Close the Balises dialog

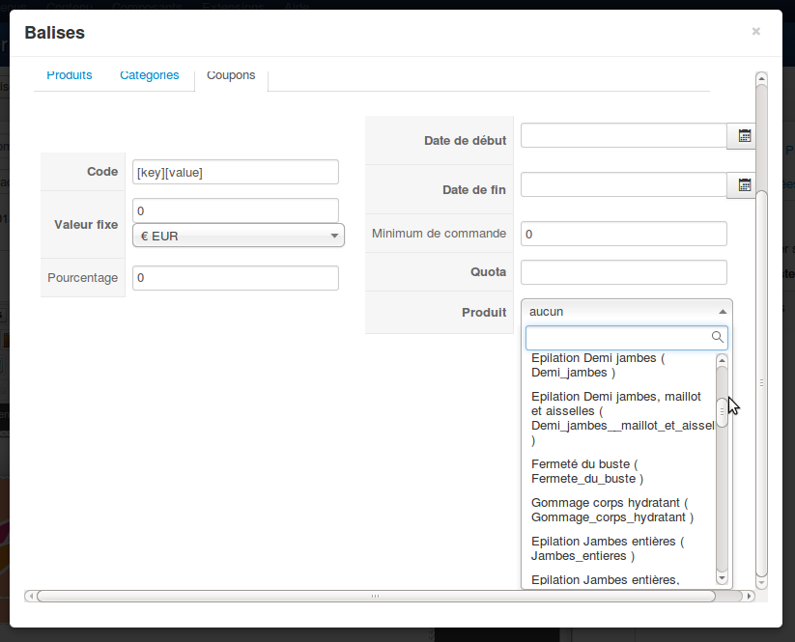click(755, 32)
